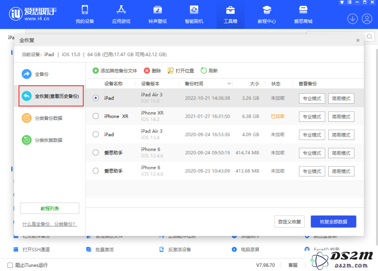This screenshot has height=271, width=378.
Task: Click the search magnifier icon
Action: (370, 37)
